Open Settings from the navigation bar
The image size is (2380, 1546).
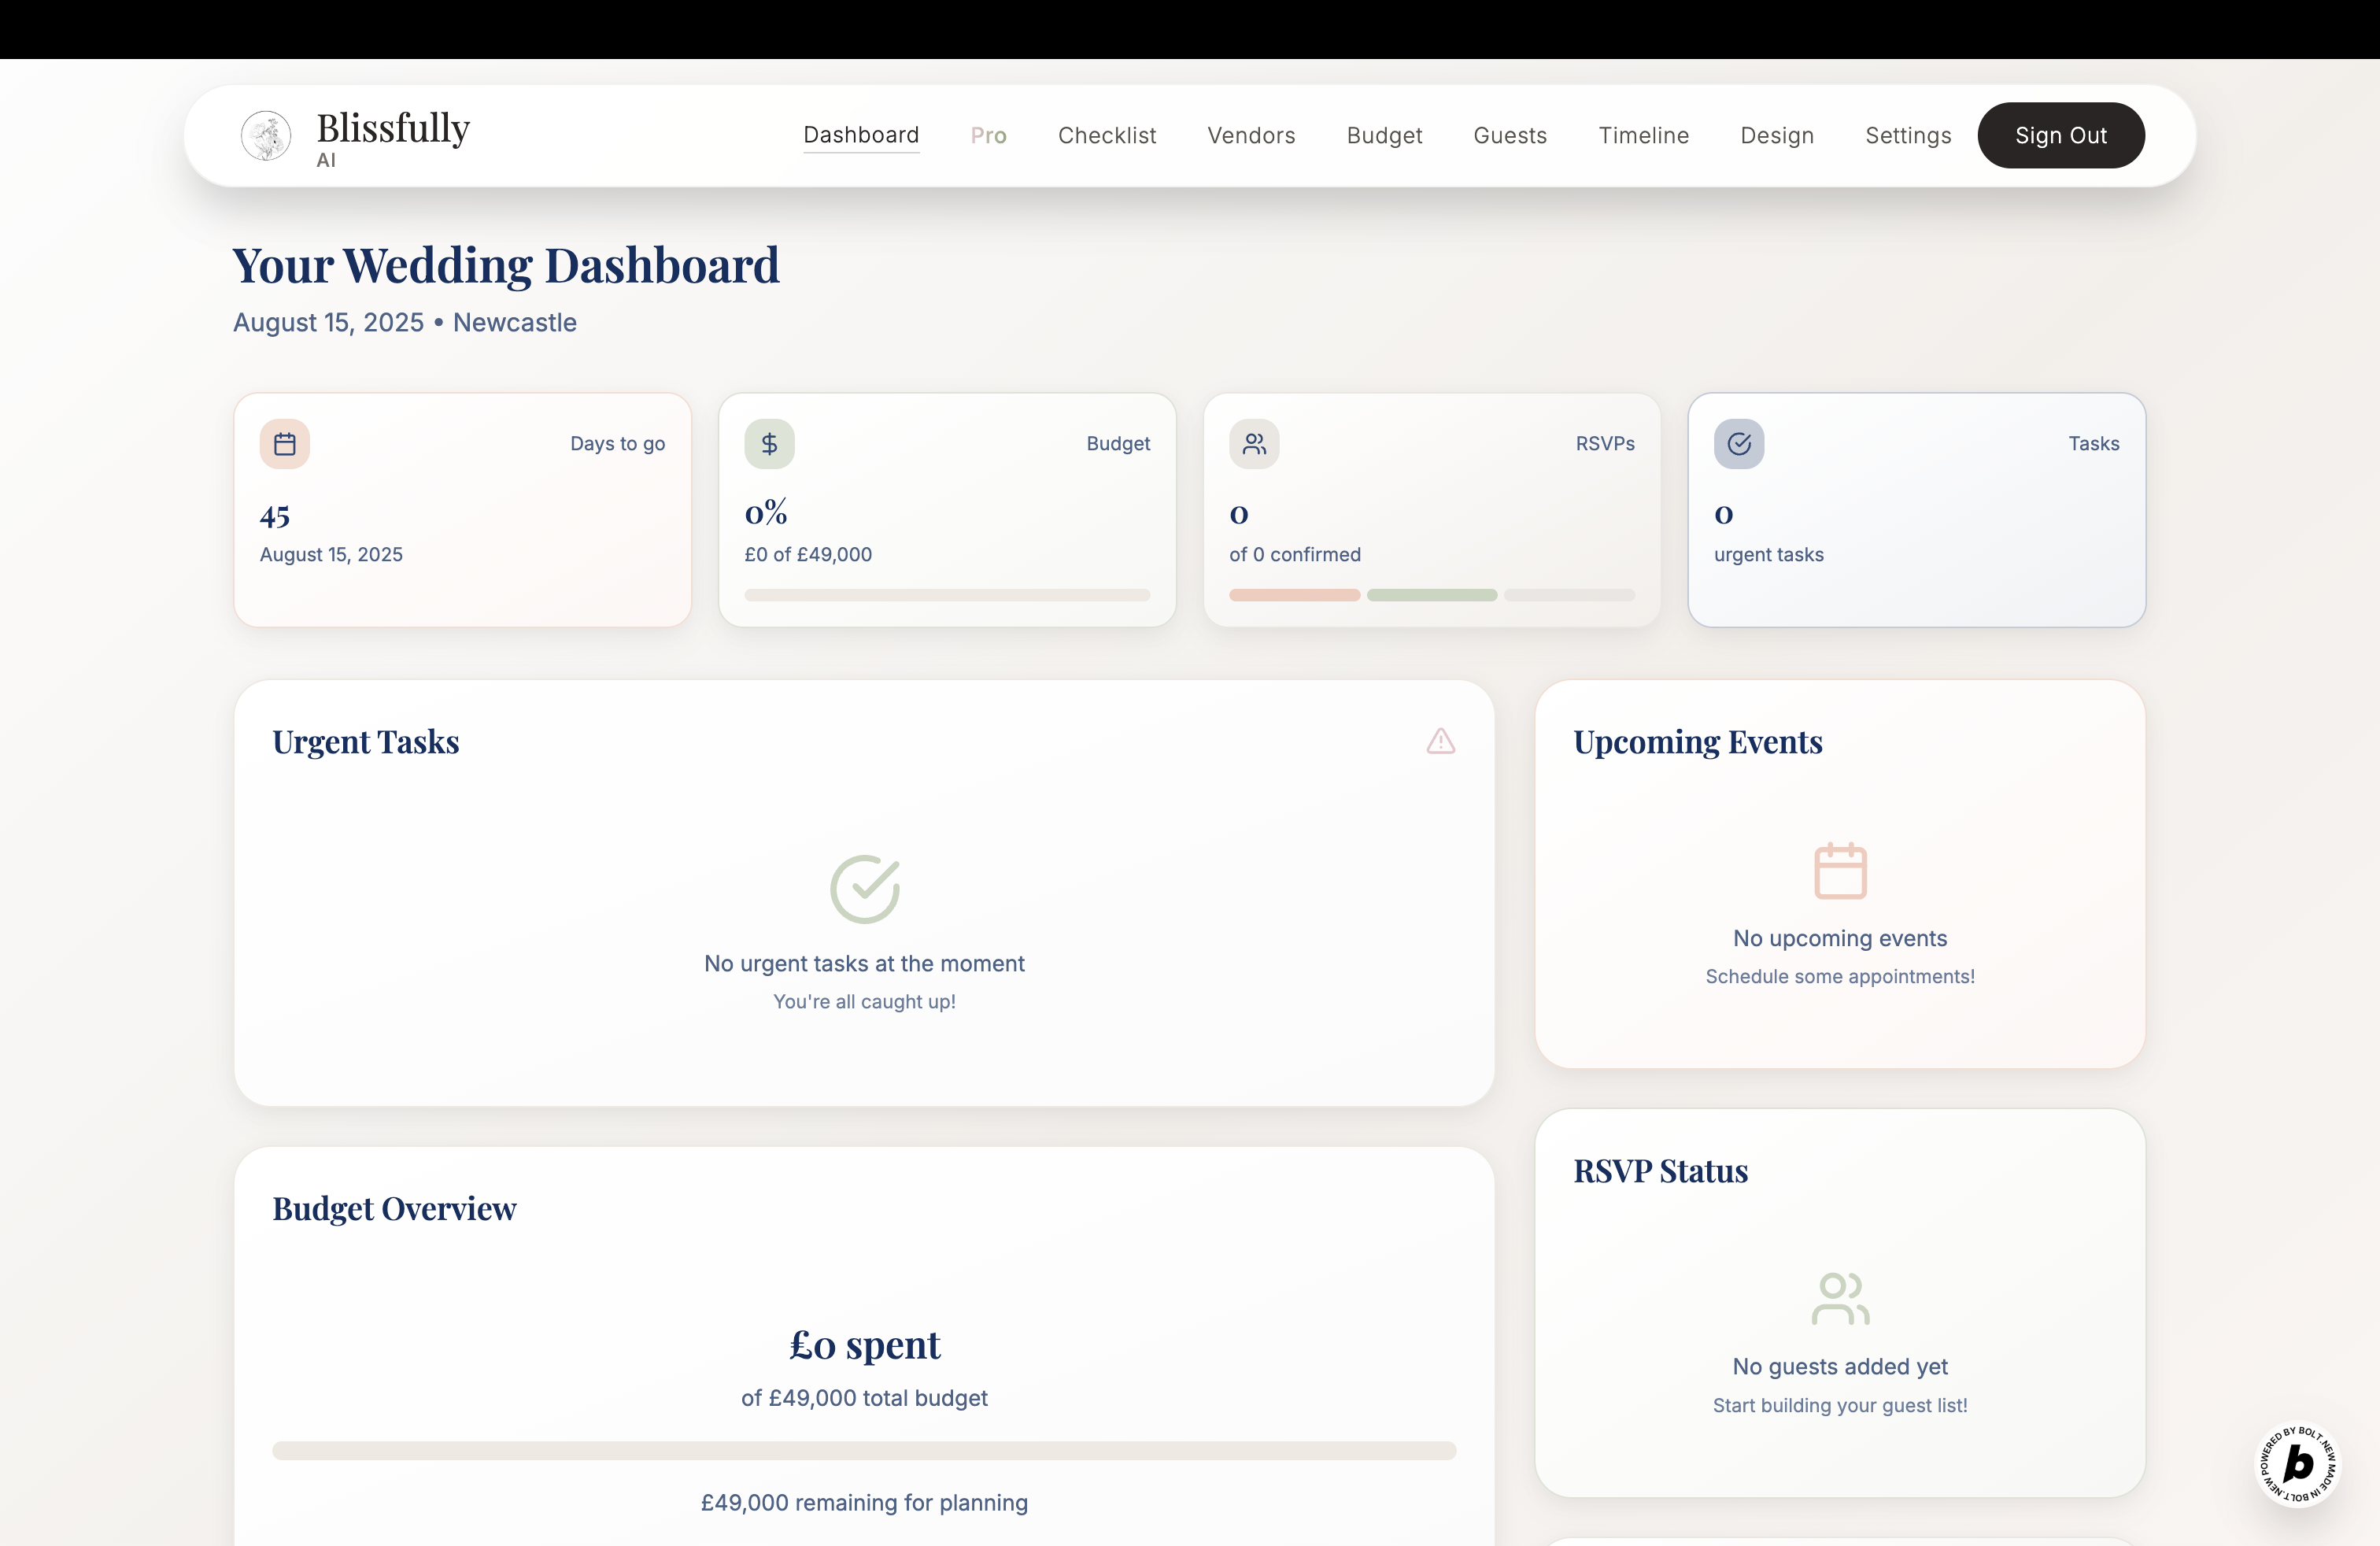(1908, 135)
